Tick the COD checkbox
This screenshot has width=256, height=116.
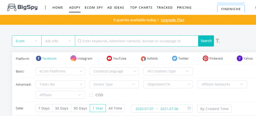[x=91, y=95]
